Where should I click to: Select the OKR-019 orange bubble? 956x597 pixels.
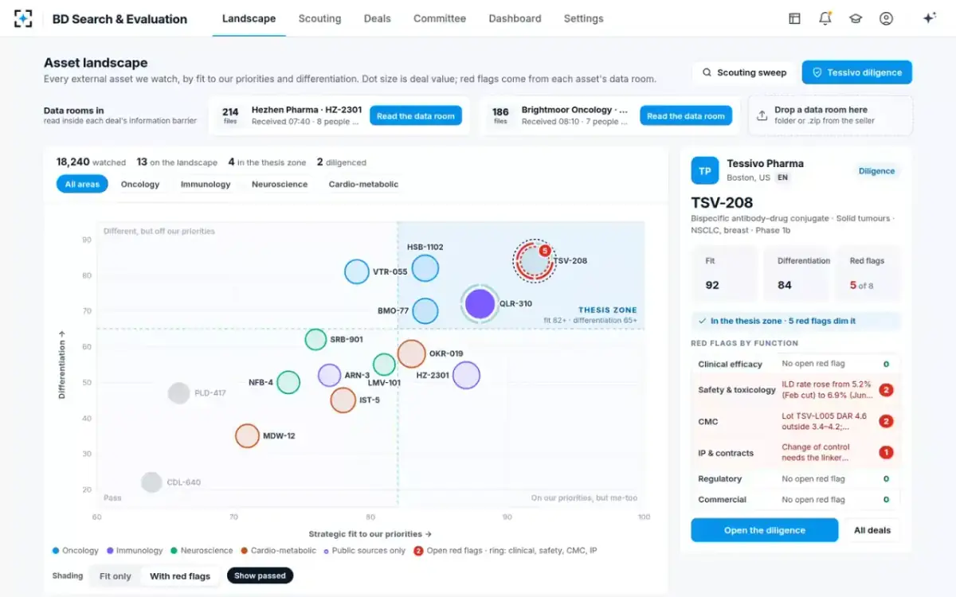click(411, 353)
